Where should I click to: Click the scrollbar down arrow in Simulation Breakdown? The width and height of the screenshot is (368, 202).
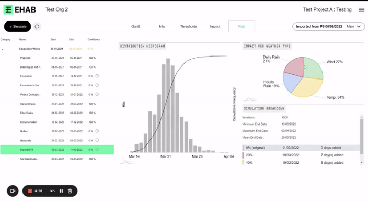coord(362,162)
